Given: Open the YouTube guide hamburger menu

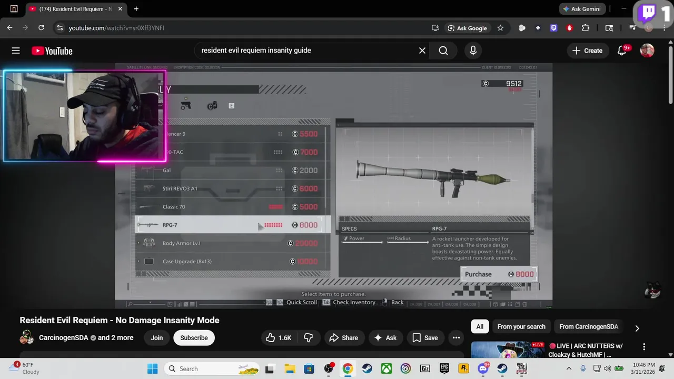Looking at the screenshot, I should coord(16,51).
